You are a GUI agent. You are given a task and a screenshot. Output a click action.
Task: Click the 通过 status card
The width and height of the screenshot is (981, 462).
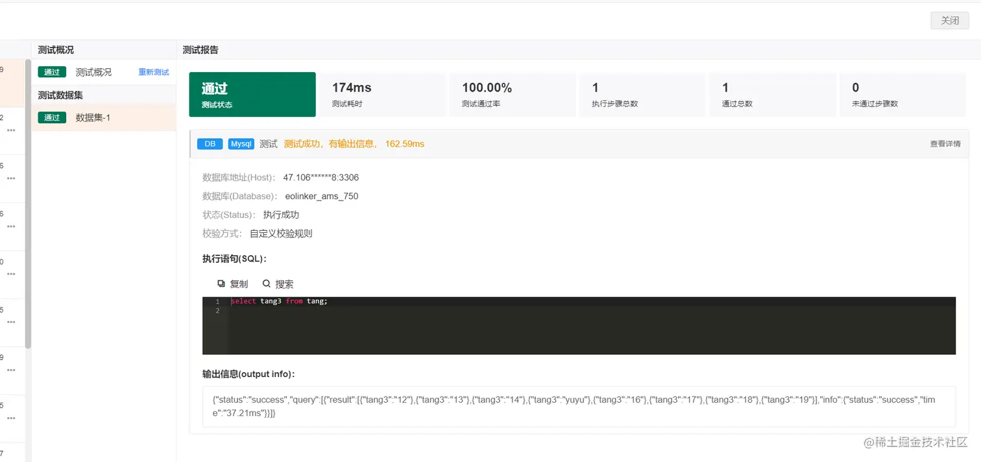[x=252, y=94]
